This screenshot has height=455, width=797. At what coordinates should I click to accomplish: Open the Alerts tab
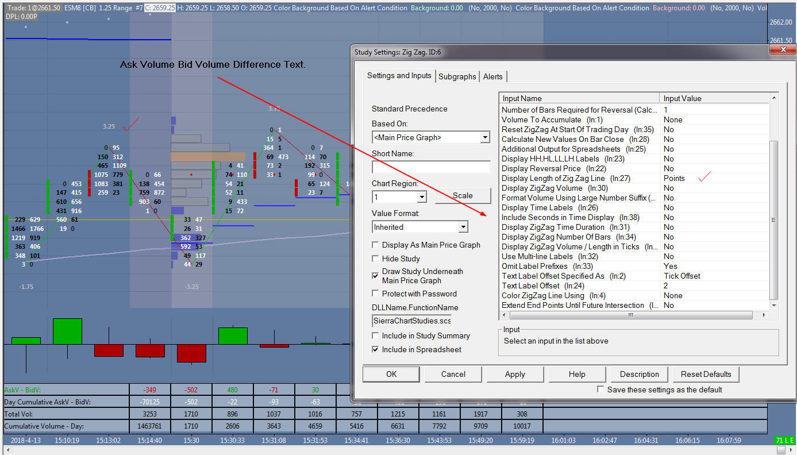[x=492, y=76]
